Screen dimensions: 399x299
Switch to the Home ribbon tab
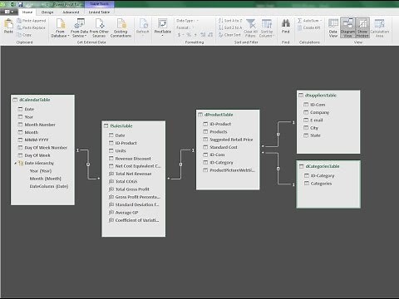(x=27, y=12)
